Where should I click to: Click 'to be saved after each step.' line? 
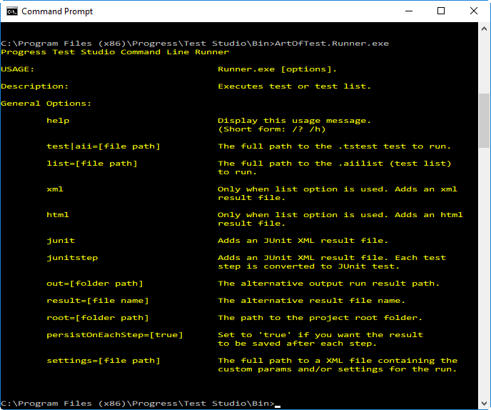pyautogui.click(x=297, y=344)
